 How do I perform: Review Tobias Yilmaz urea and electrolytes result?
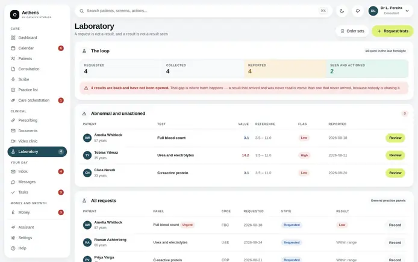tap(395, 156)
